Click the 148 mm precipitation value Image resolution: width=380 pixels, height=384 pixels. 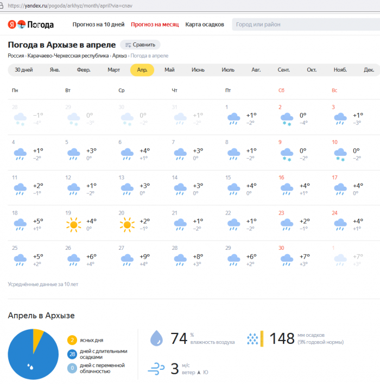[x=282, y=339]
